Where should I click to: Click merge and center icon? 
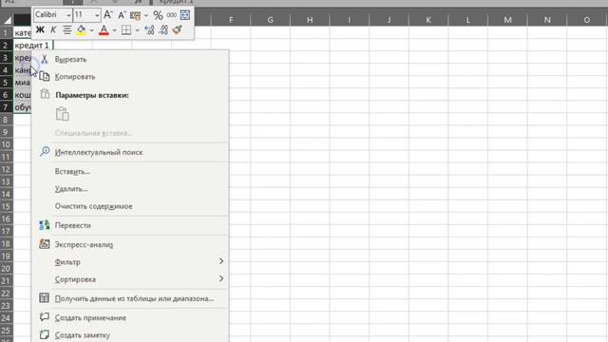[185, 15]
